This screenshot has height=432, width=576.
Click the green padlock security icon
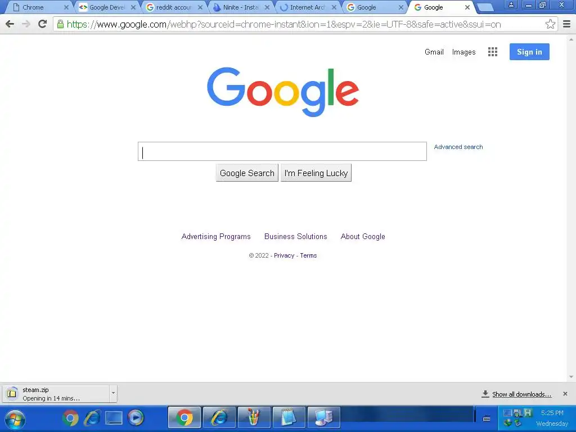coord(60,24)
